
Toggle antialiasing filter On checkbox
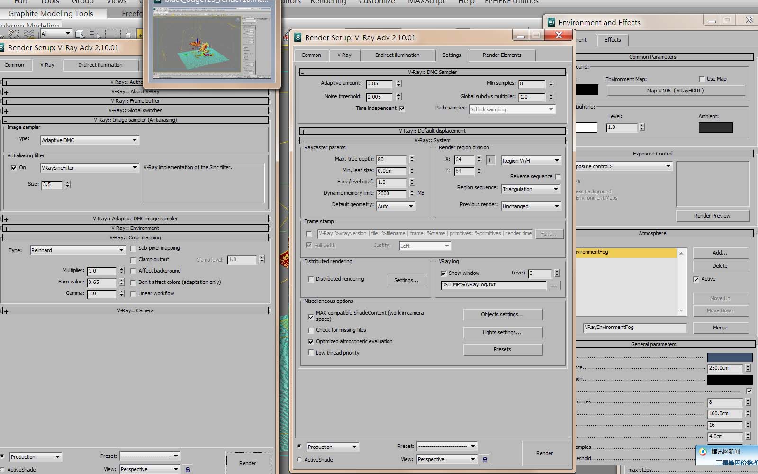pyautogui.click(x=14, y=168)
